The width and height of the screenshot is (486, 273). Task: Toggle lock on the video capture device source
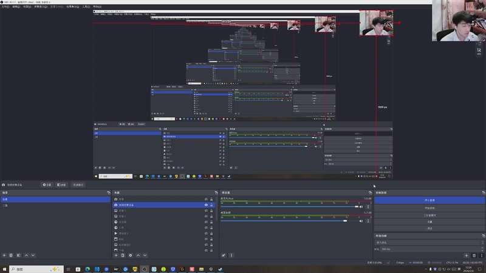(211, 205)
